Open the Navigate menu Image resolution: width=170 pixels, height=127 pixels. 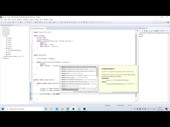pos(26,20)
